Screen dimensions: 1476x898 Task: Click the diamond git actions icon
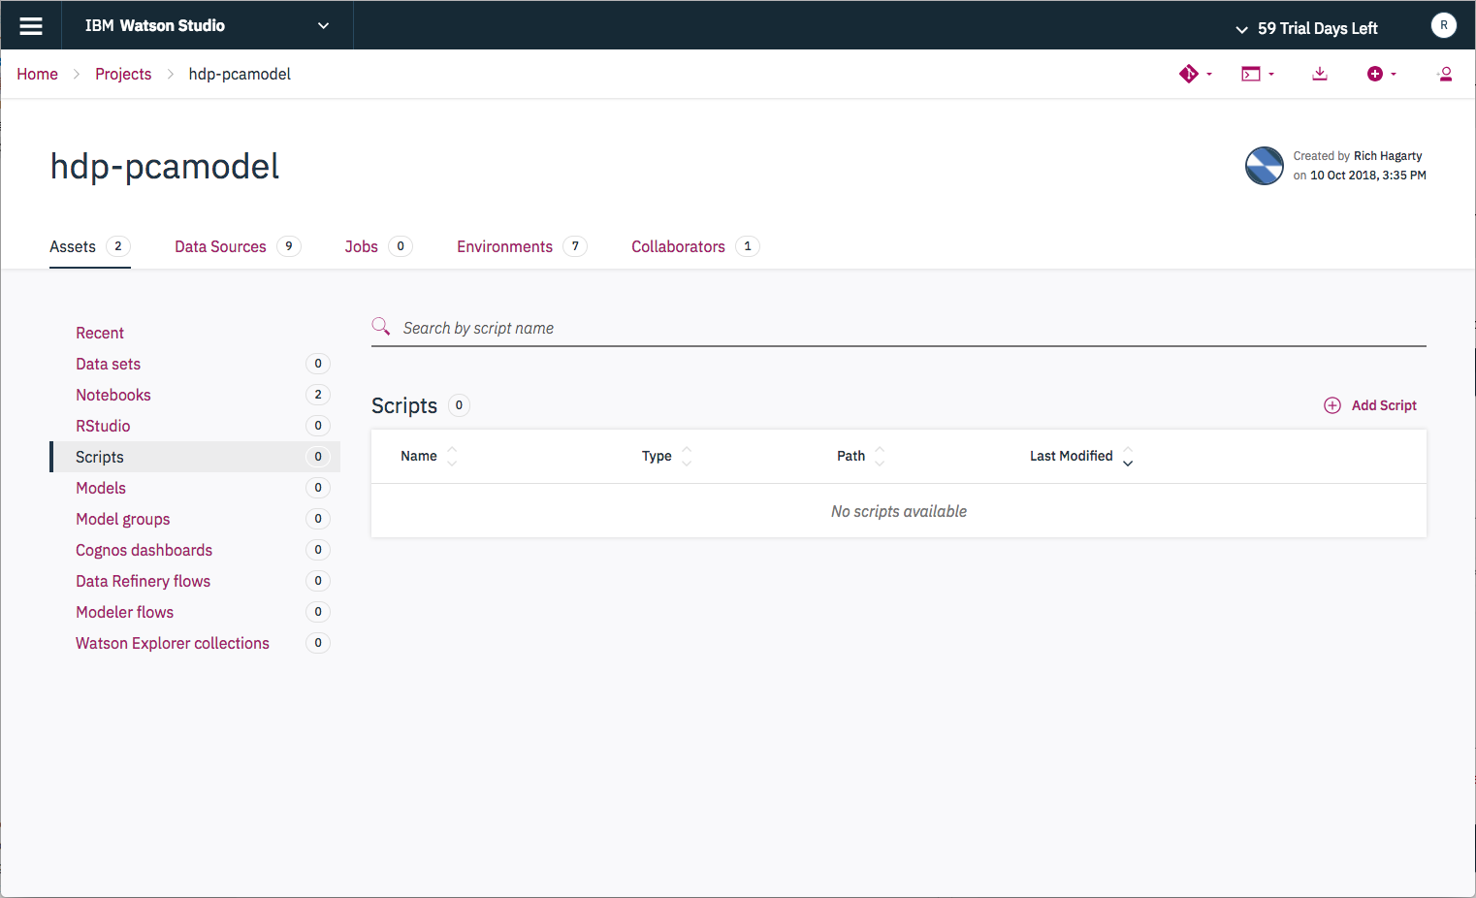point(1188,74)
